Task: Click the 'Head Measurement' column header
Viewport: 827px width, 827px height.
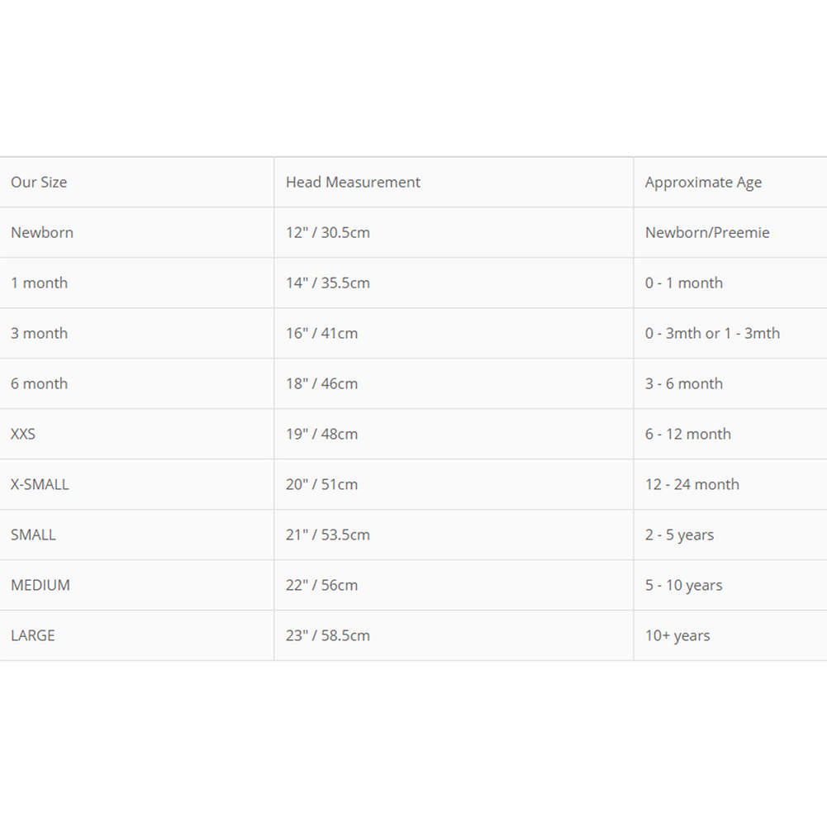Action: pos(353,183)
